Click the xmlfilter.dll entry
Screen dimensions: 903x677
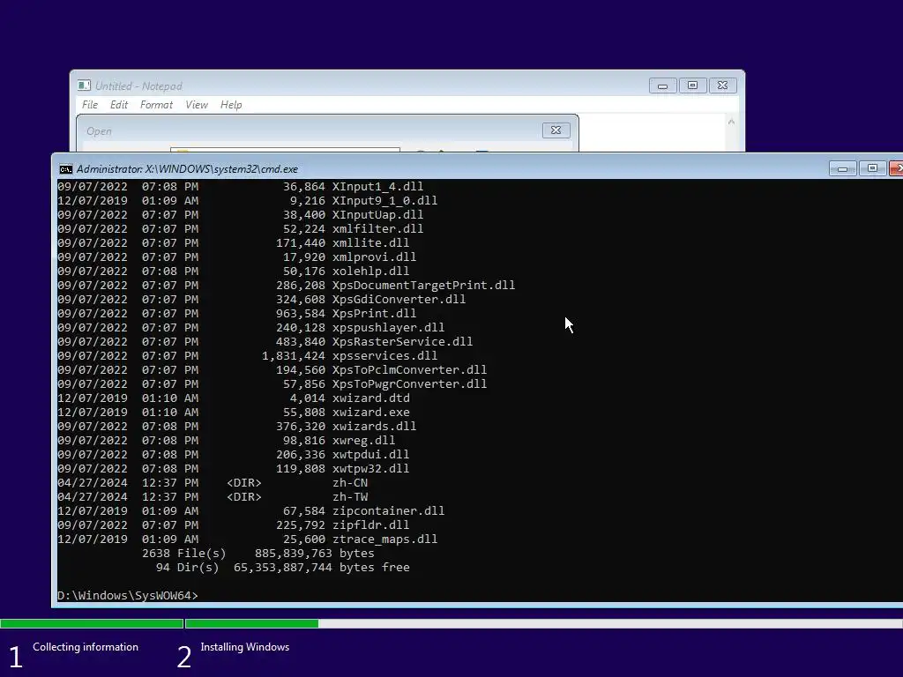pyautogui.click(x=377, y=228)
